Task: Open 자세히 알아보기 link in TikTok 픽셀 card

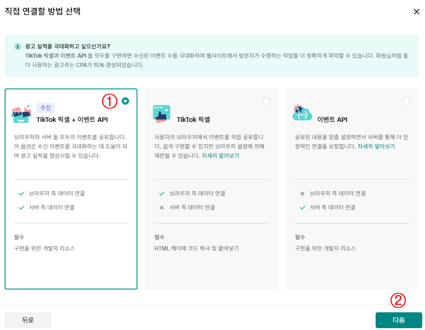Action: coord(220,155)
